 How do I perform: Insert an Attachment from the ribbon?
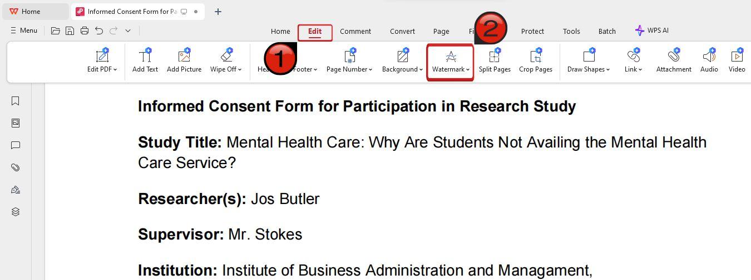(674, 61)
